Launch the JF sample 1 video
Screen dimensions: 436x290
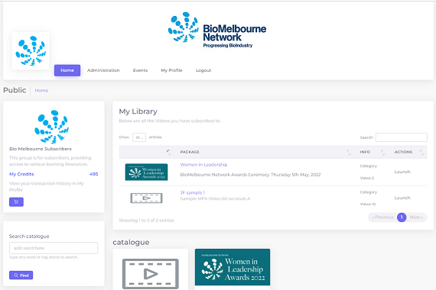(x=402, y=198)
